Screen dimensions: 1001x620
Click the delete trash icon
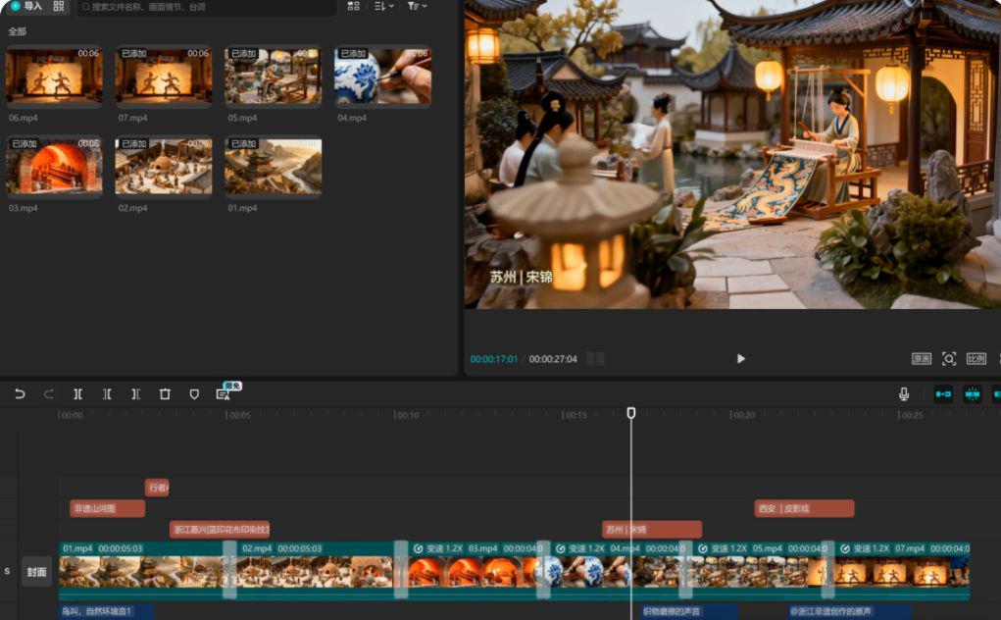click(165, 393)
